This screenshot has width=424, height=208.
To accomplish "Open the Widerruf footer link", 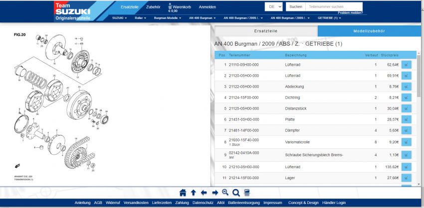I will (x=113, y=203).
